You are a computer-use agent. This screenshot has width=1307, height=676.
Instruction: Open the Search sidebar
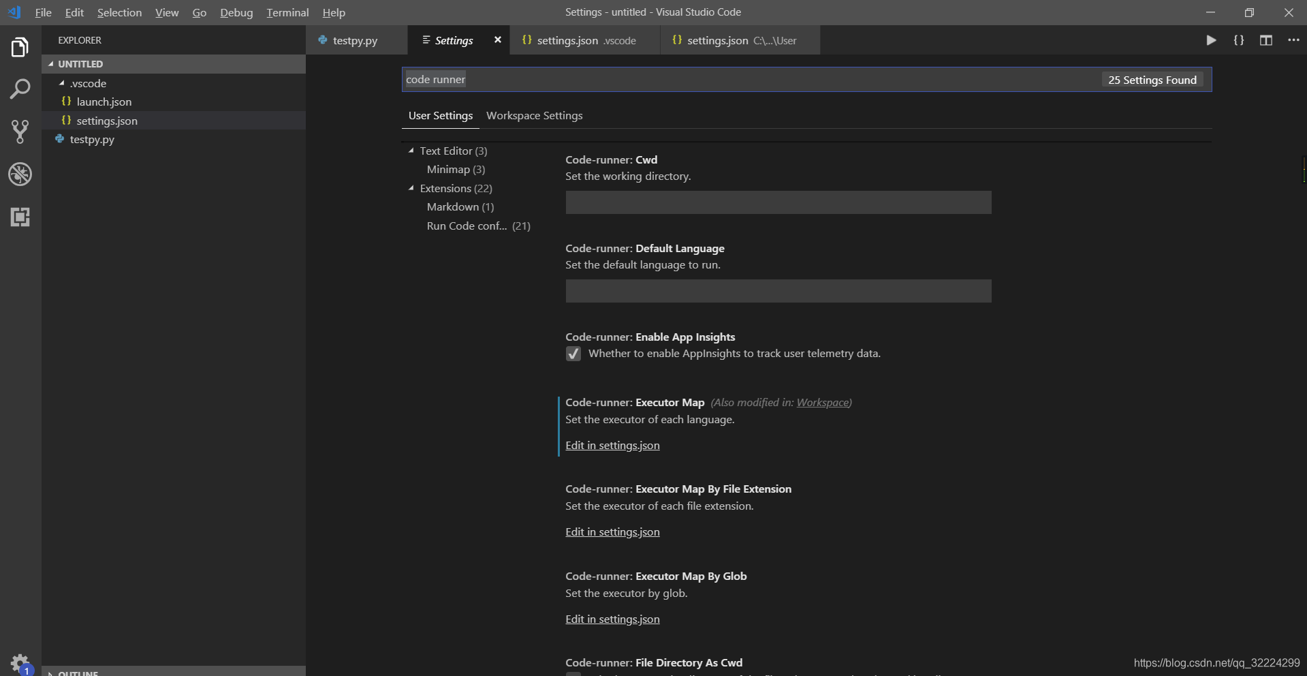pyautogui.click(x=20, y=89)
